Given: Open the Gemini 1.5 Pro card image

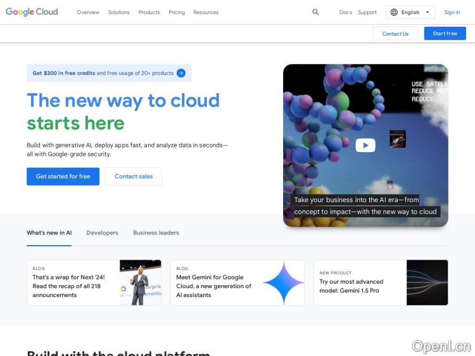Looking at the screenshot, I should [x=427, y=283].
